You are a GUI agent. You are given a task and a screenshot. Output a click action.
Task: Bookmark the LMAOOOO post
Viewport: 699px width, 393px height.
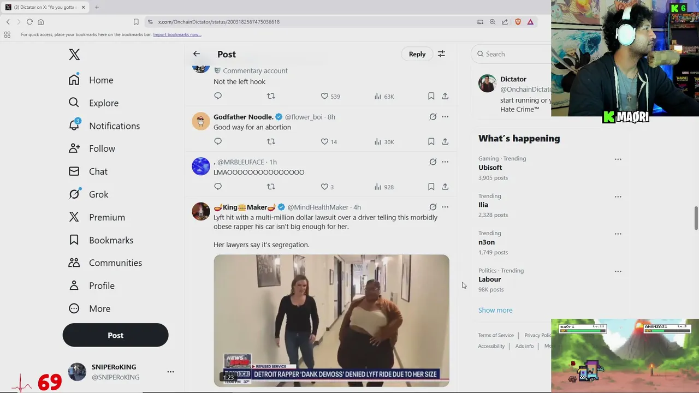(431, 187)
